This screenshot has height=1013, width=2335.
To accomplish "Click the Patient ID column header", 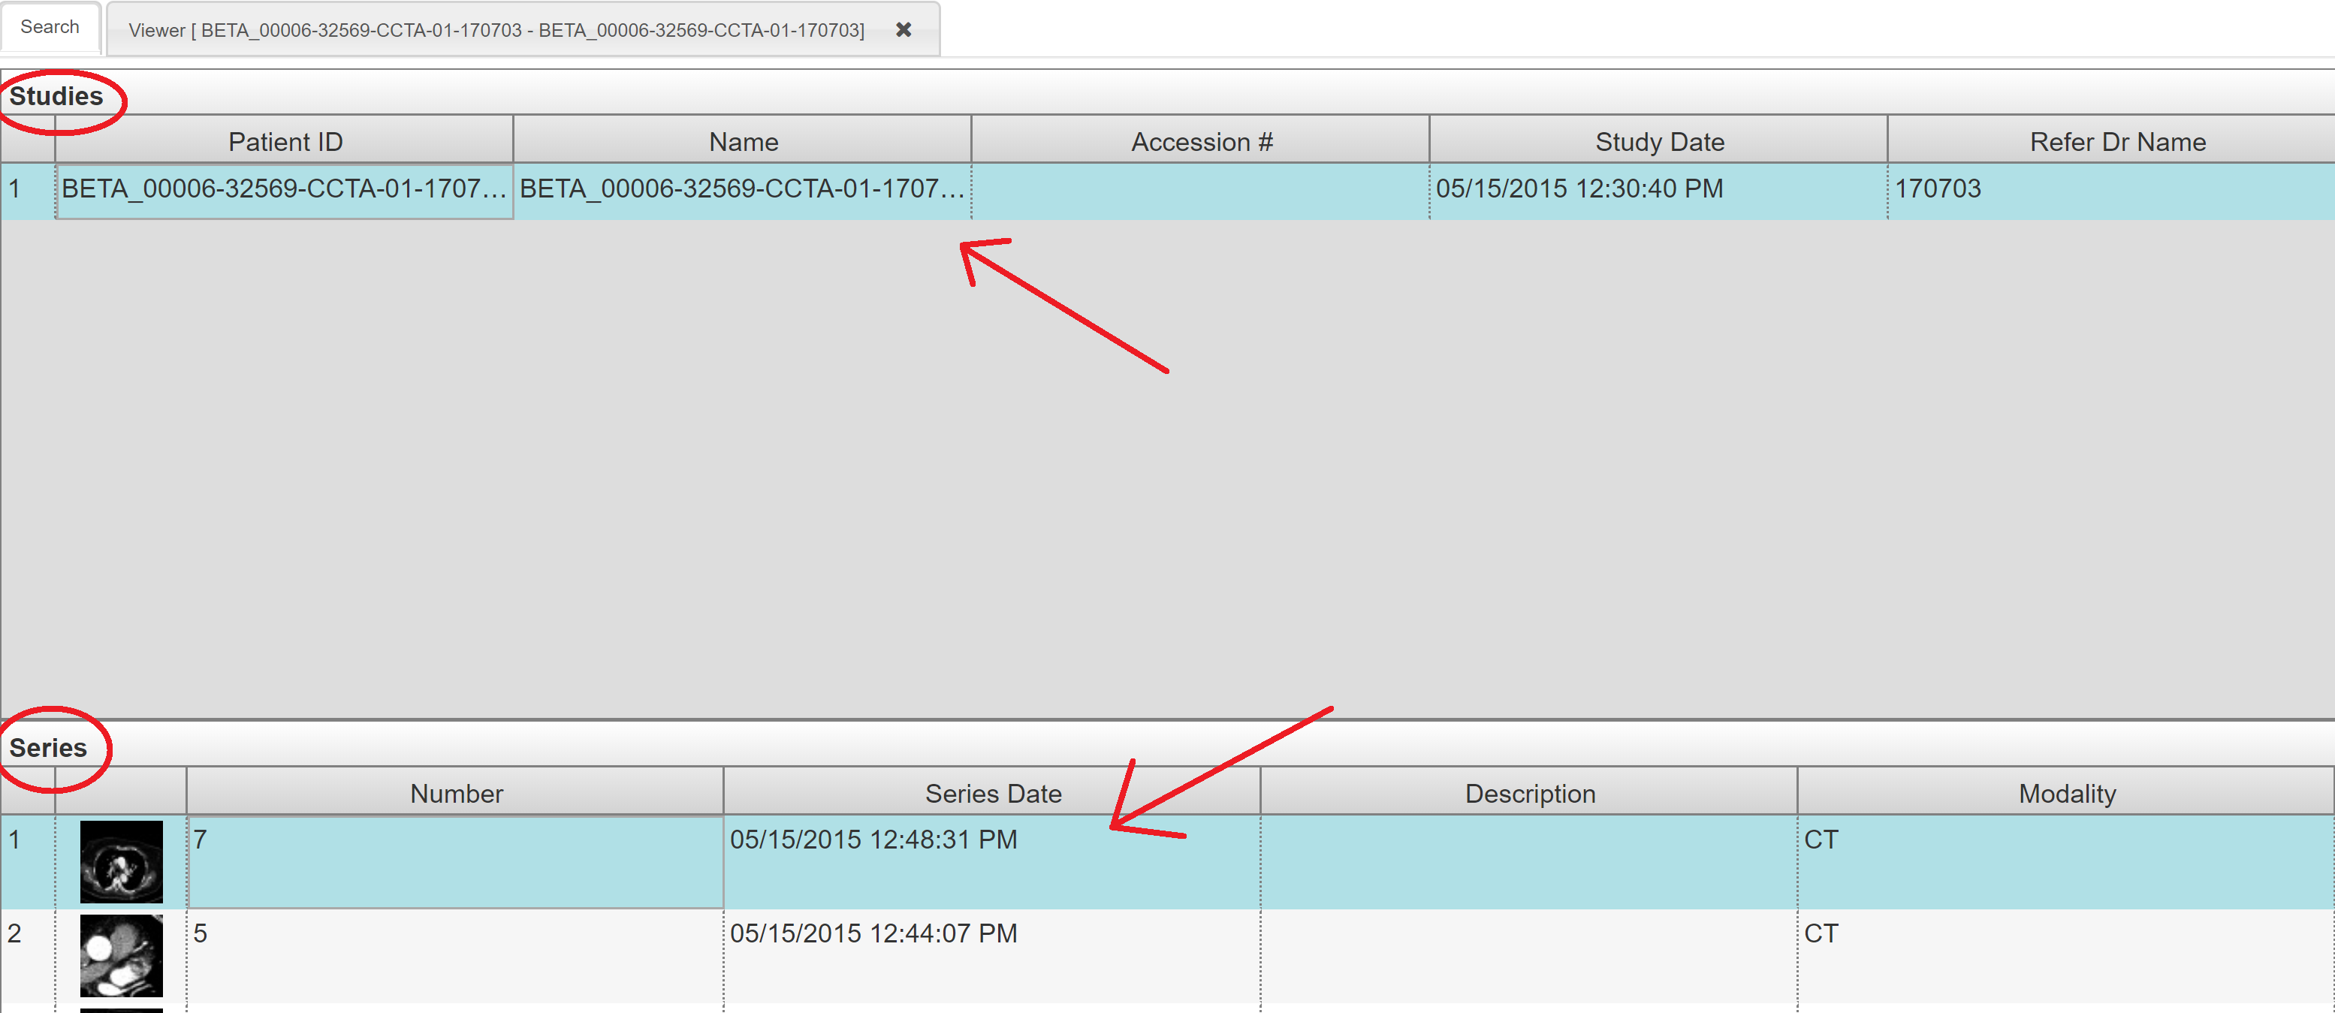I will 285,141.
